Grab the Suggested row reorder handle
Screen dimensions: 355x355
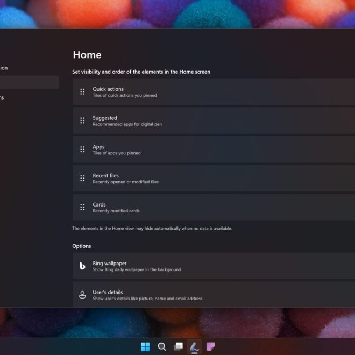pos(82,120)
